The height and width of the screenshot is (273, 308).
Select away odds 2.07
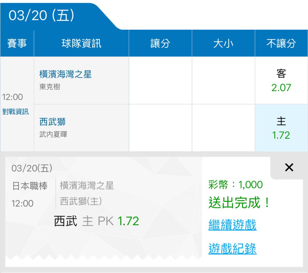tap(281, 81)
